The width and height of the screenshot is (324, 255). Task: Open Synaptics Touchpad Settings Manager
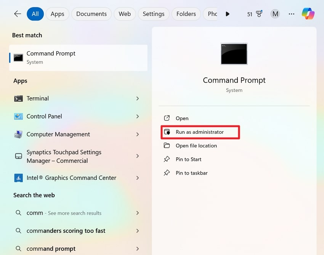pyautogui.click(x=63, y=156)
